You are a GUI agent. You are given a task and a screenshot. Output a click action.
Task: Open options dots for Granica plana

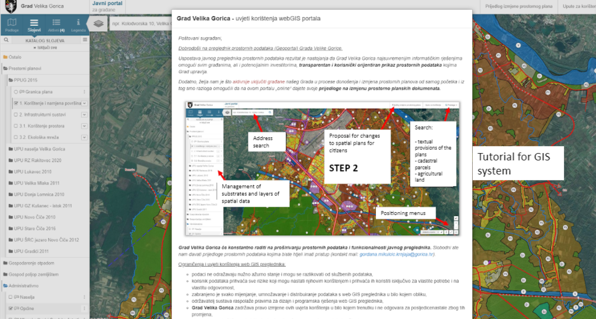point(84,92)
